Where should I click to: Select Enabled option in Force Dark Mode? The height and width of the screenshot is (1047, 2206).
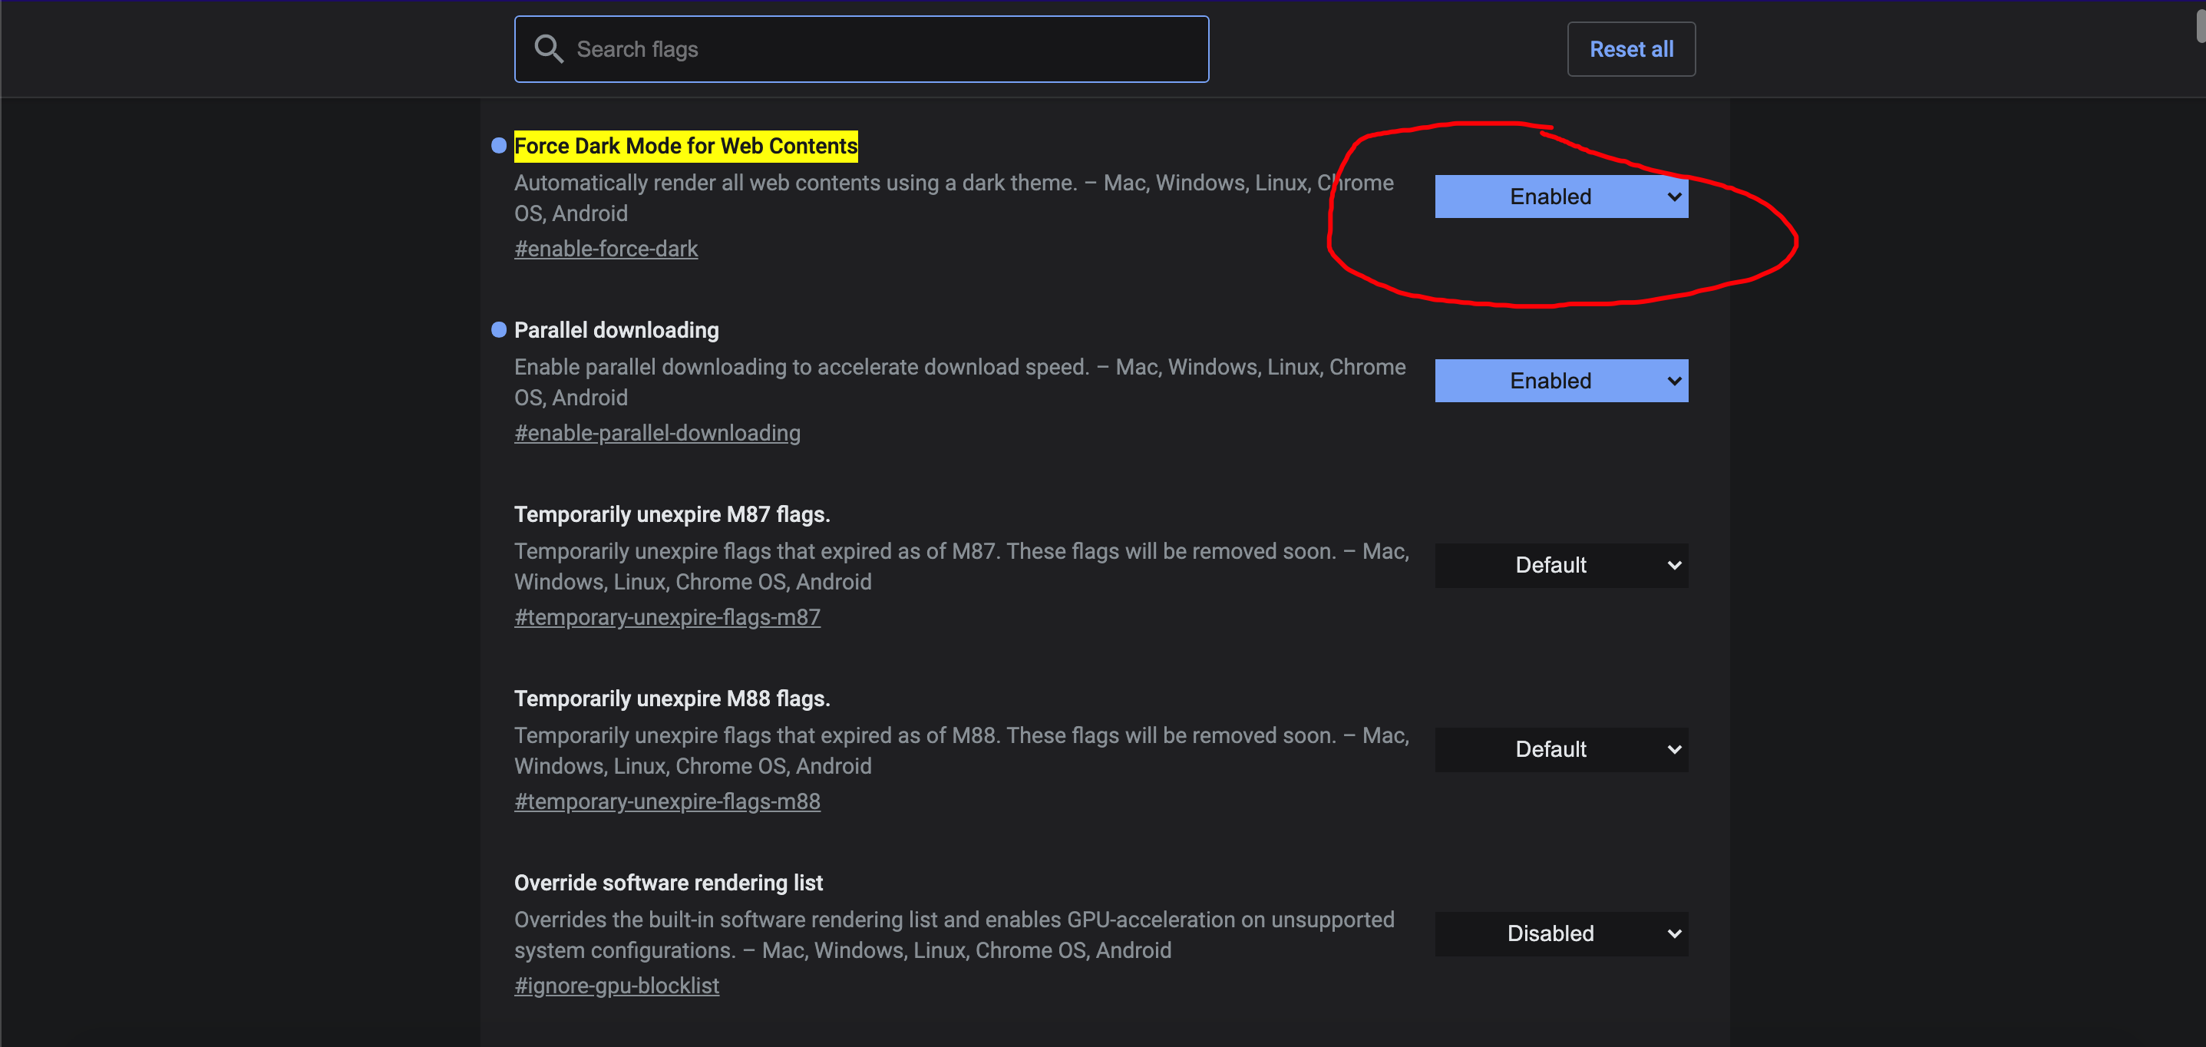(x=1560, y=197)
